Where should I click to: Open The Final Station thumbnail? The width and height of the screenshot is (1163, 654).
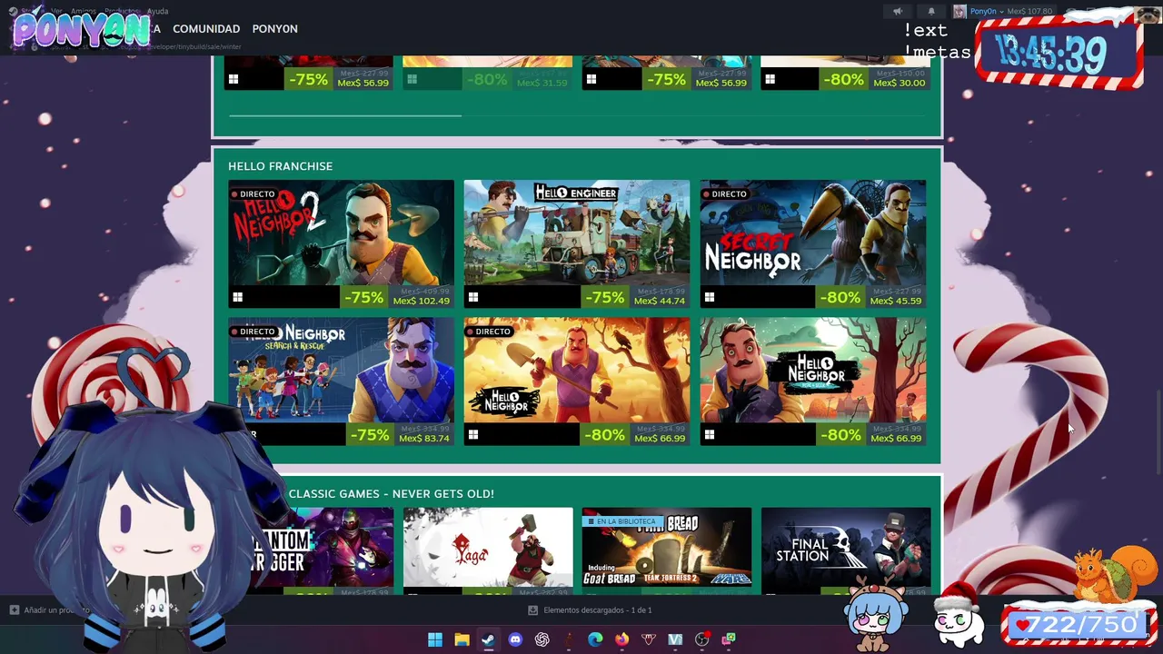(x=846, y=547)
